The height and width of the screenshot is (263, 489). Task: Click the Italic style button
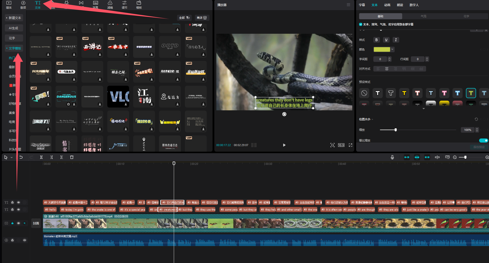(x=396, y=40)
